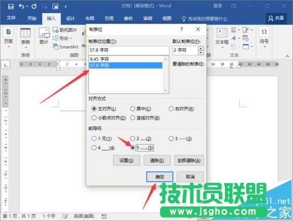Select the 9.45 字符 list entry
The width and height of the screenshot is (293, 221).
pos(125,59)
